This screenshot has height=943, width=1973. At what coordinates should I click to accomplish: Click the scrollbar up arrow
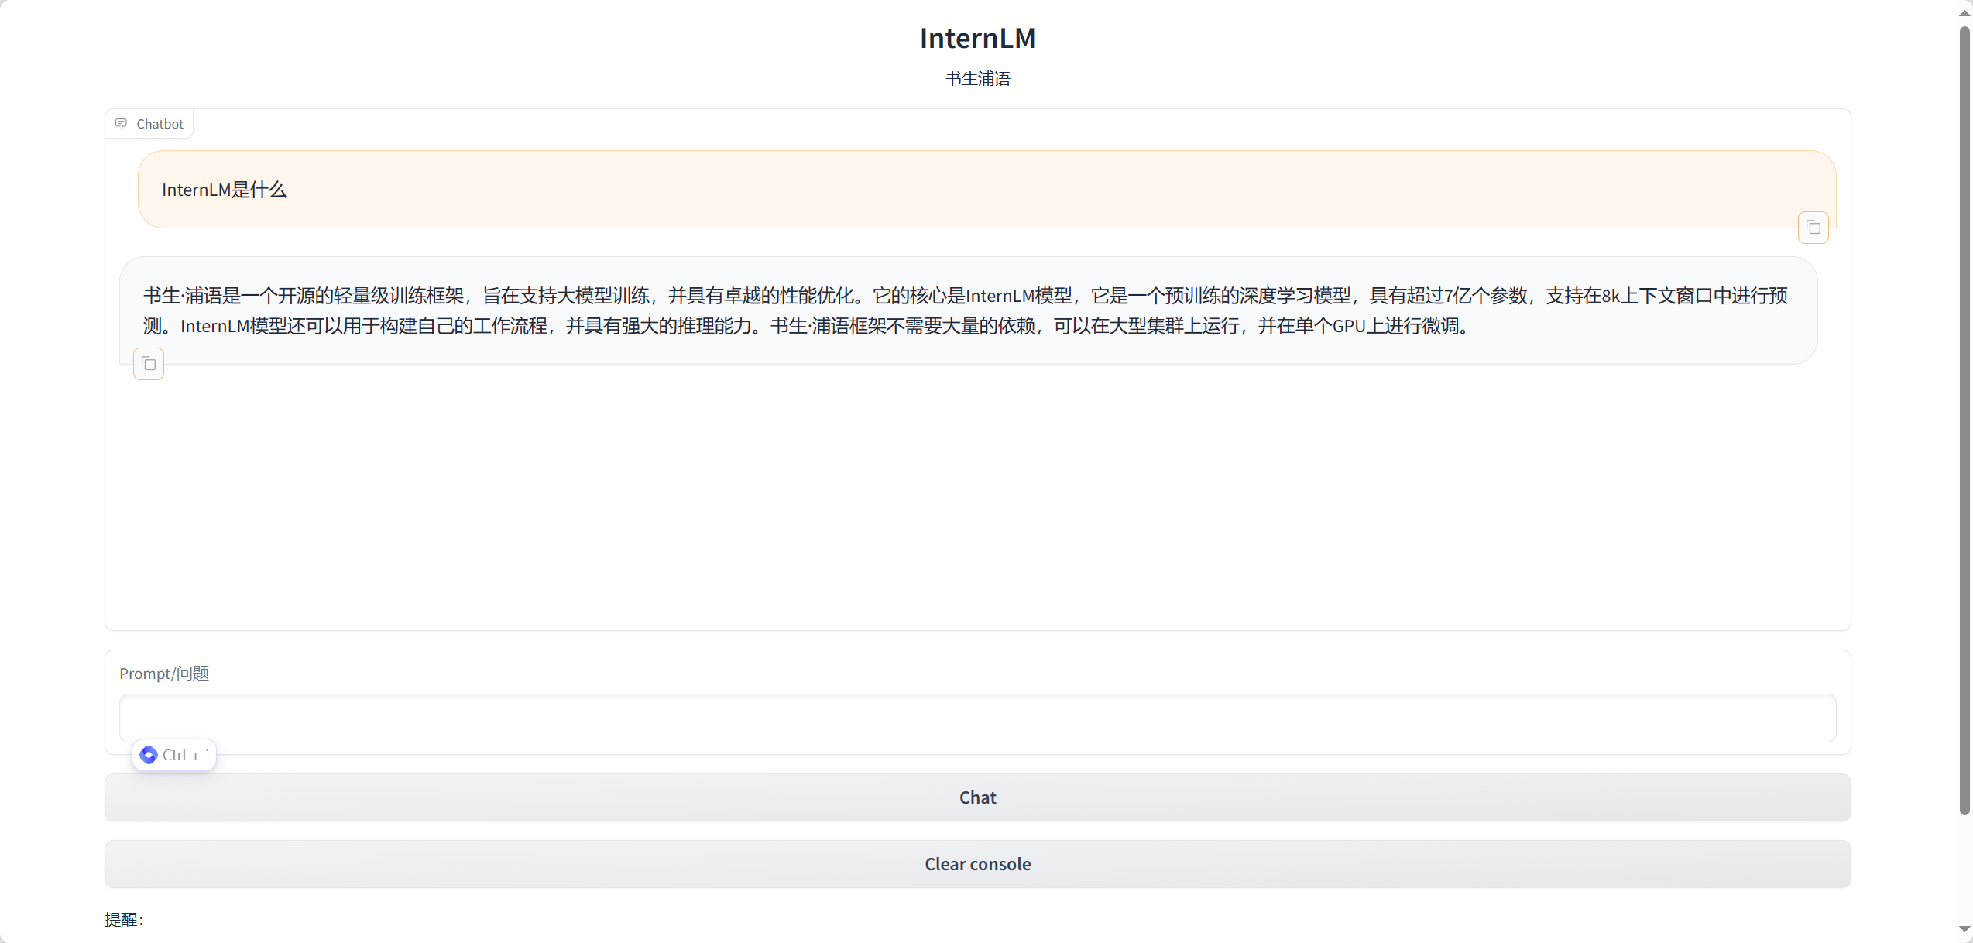point(1964,13)
